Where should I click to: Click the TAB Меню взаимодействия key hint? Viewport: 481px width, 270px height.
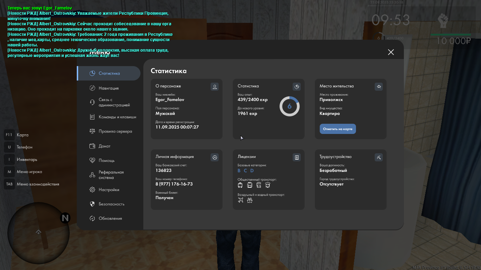click(32, 184)
